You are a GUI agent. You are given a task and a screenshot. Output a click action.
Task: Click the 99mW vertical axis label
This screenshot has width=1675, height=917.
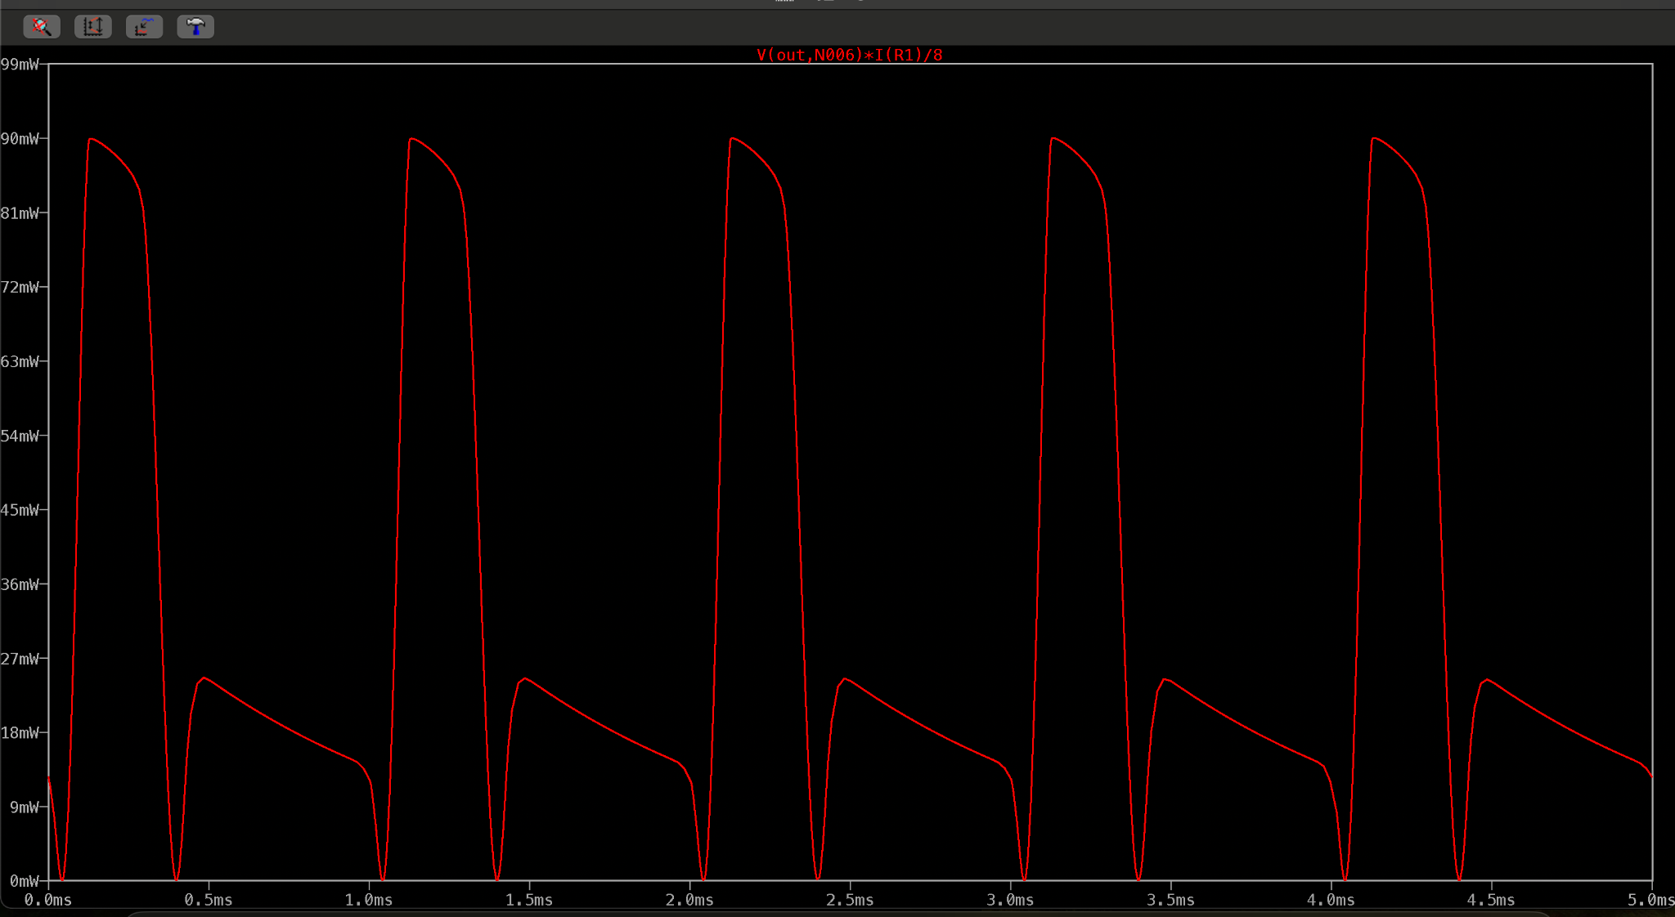[x=20, y=64]
